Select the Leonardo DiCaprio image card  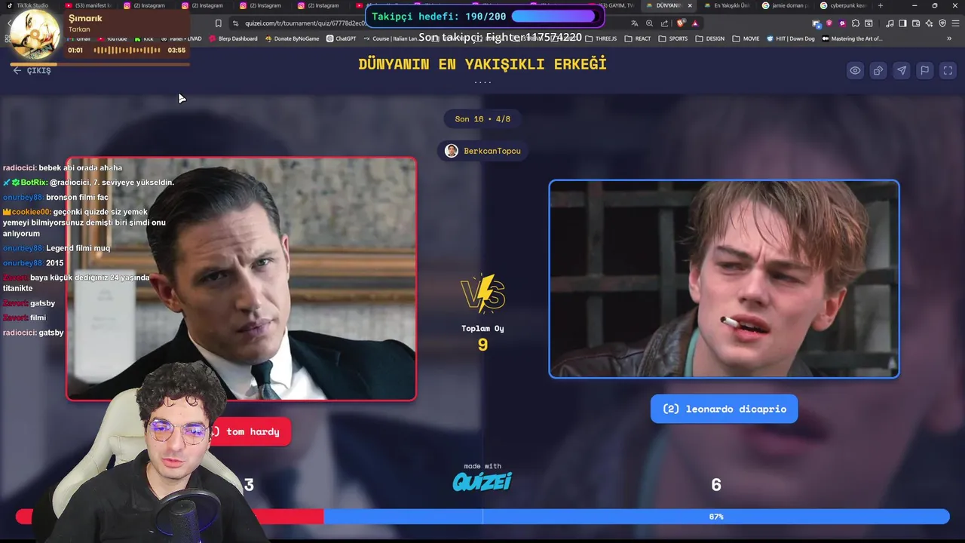[724, 278]
